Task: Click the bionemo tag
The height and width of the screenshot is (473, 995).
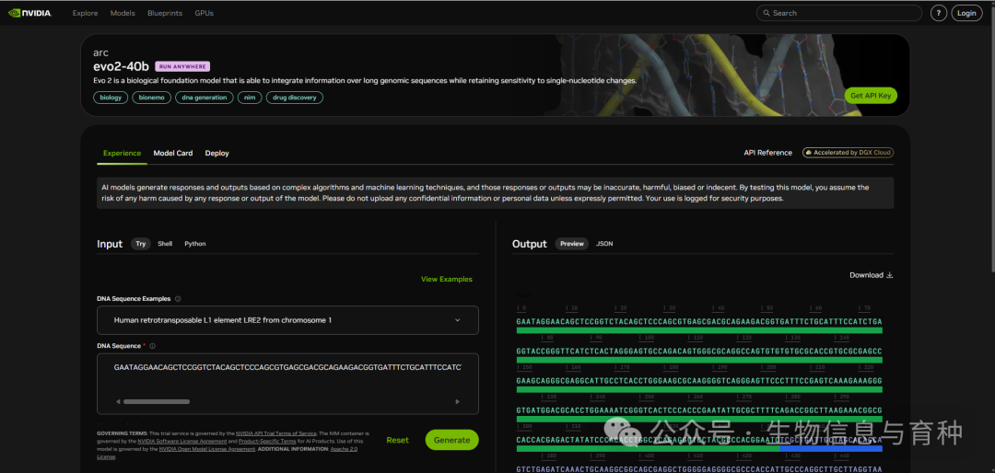Action: coord(151,98)
